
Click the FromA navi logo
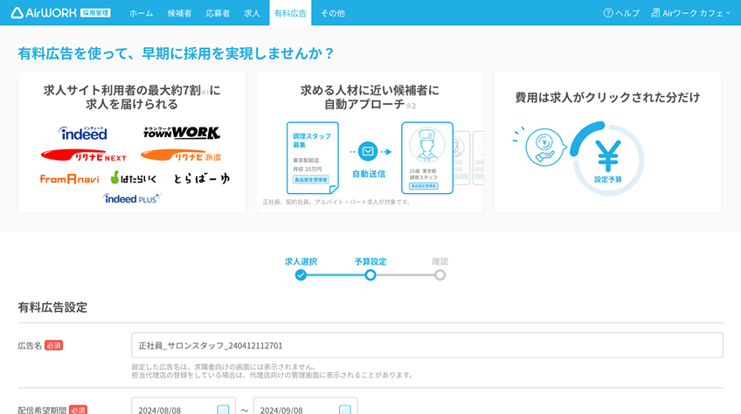click(70, 179)
